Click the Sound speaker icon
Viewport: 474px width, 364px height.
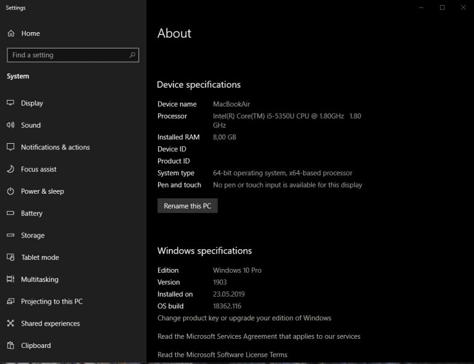[x=10, y=125]
